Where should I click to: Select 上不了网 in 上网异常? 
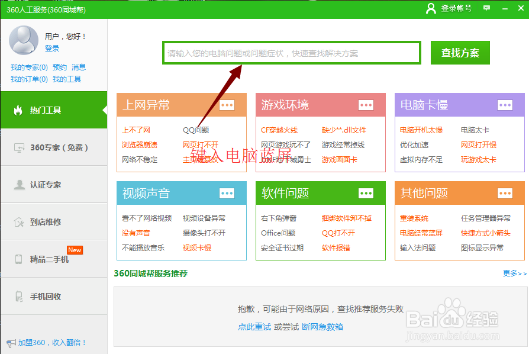pyautogui.click(x=136, y=130)
